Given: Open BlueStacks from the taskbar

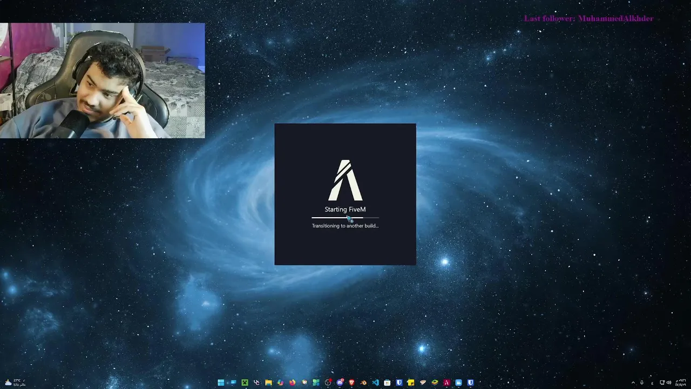Looking at the screenshot, I should click(x=435, y=383).
